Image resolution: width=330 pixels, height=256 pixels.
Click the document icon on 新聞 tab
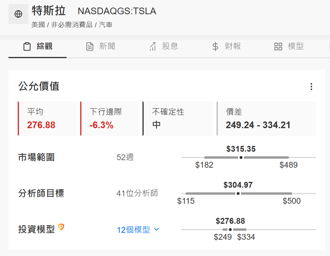90,46
